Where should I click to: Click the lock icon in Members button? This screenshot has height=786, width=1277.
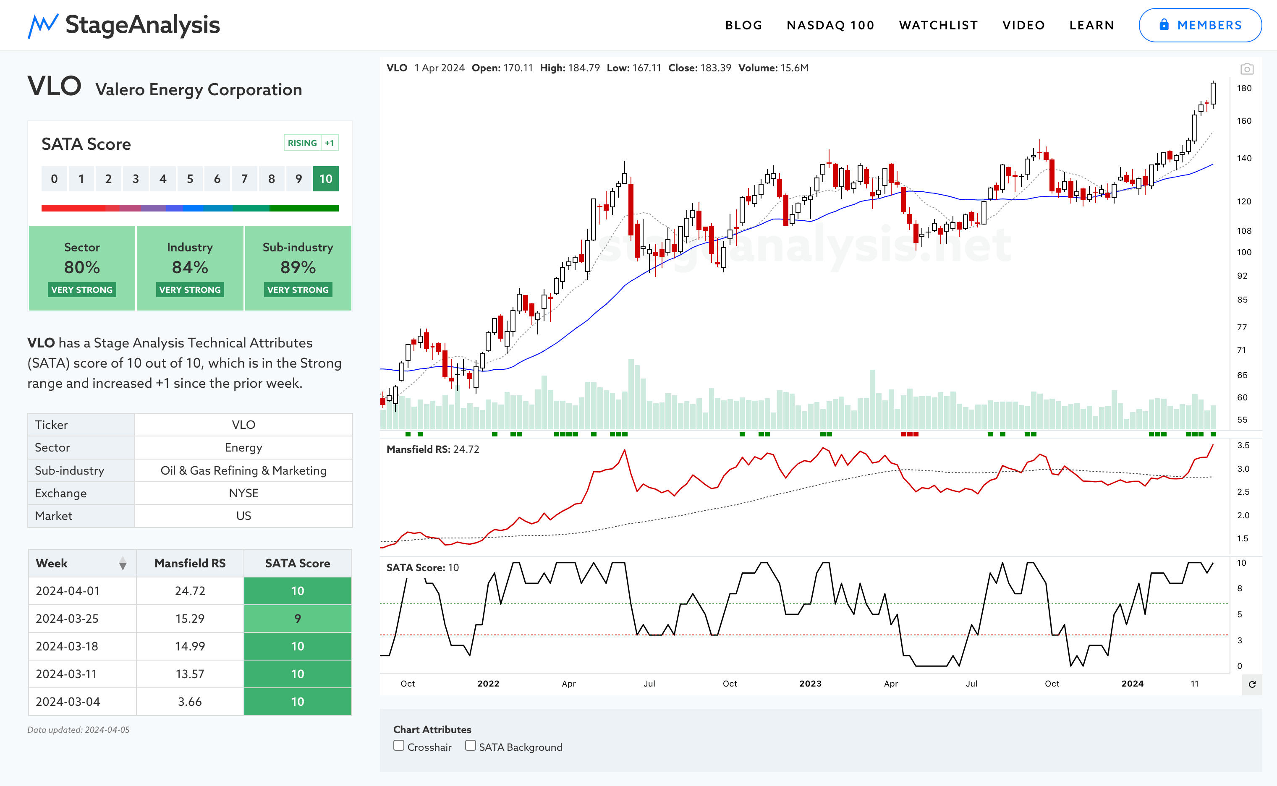pos(1164,24)
